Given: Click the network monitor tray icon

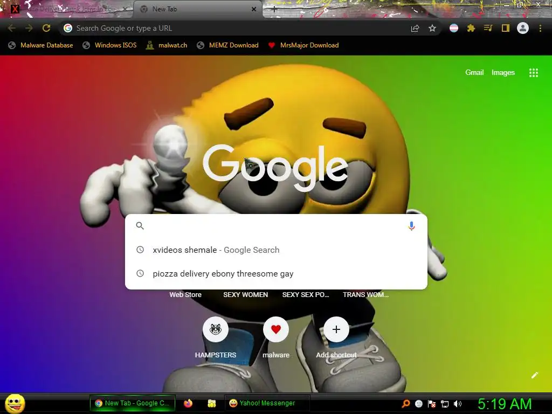Looking at the screenshot, I should pos(445,404).
